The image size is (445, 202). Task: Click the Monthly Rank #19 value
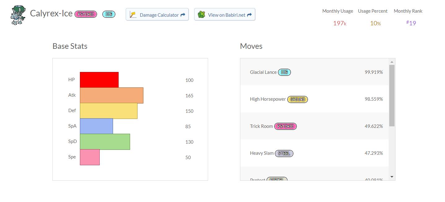(411, 23)
